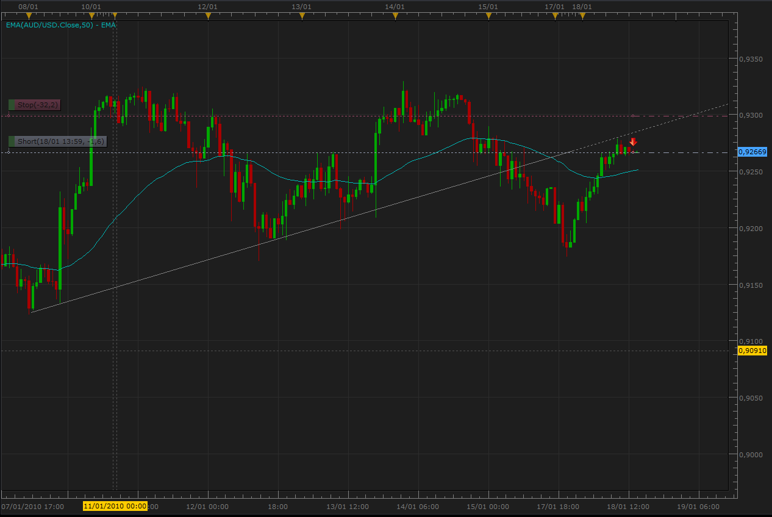Screen dimensions: 772x517
Task: Click the Short(18/01 13:59, -1,6) position label
Action: coord(57,141)
